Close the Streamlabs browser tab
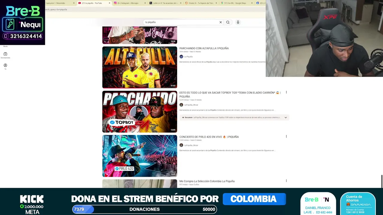The image size is (383, 215). (x=74, y=3)
